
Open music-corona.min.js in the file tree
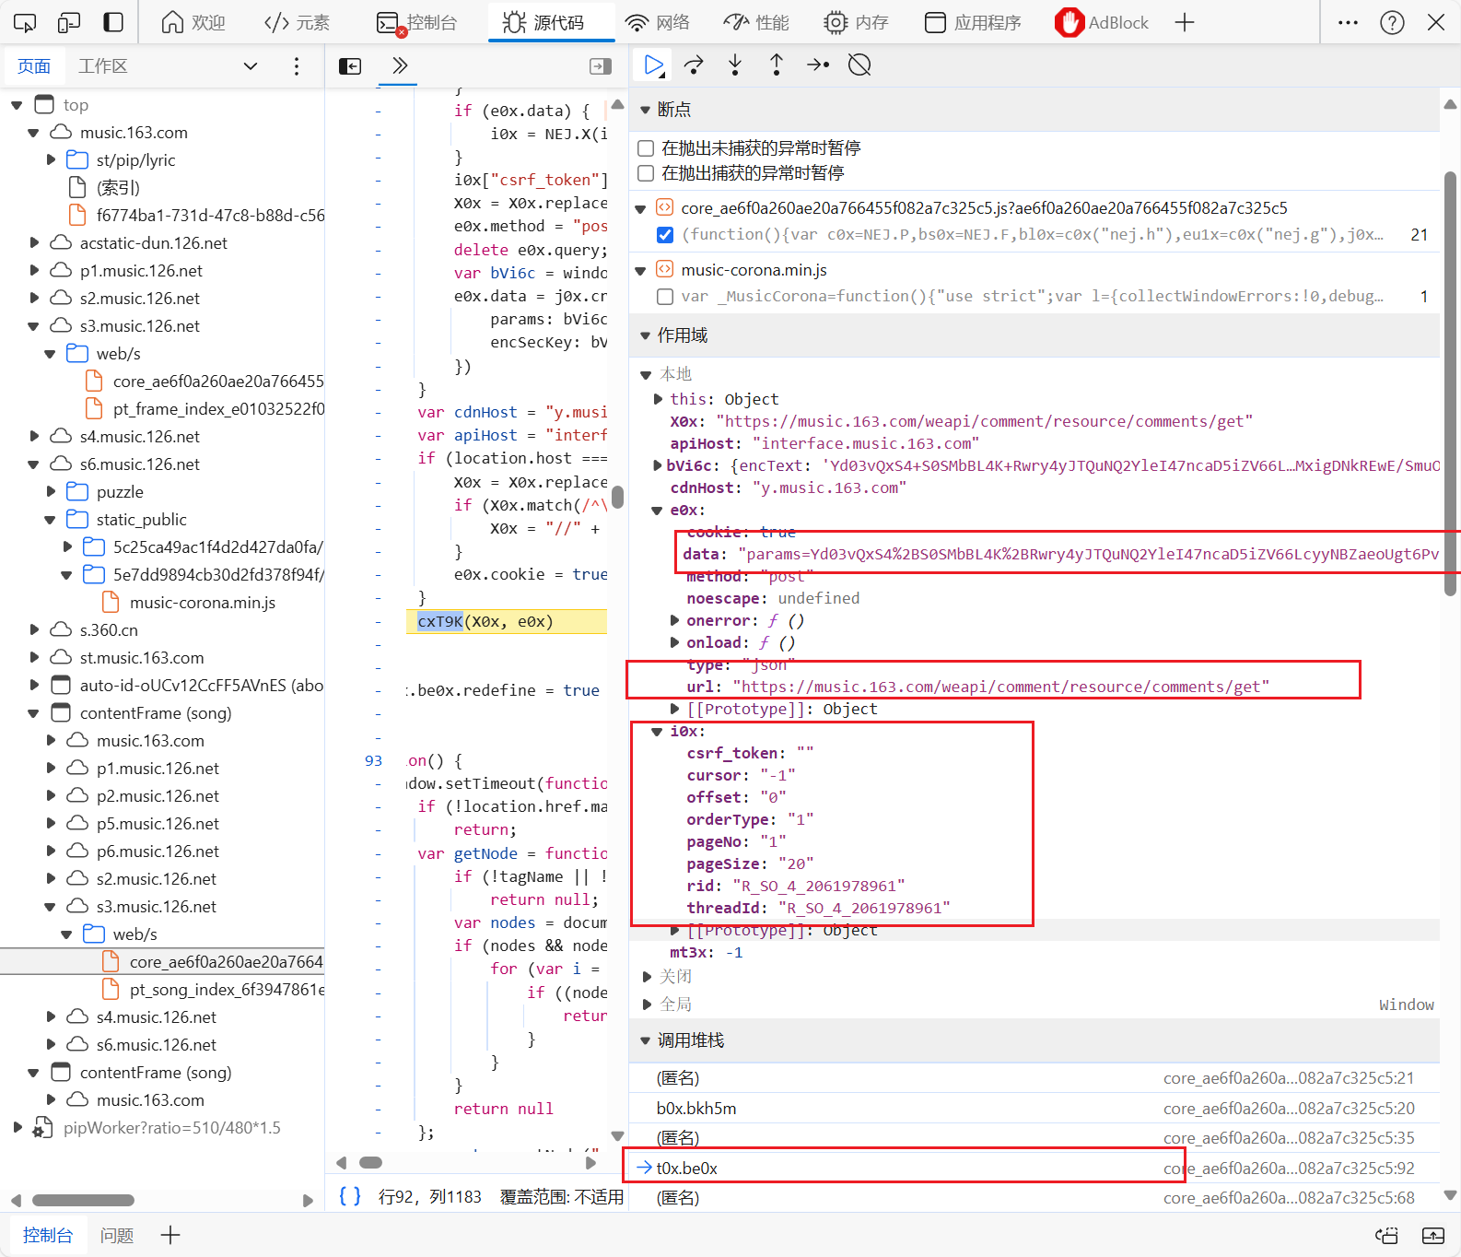(203, 603)
